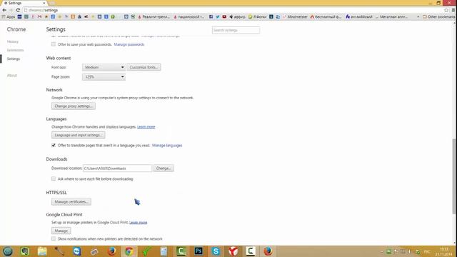
Task: Open the Twitter bookmark icon
Action: pyautogui.click(x=217, y=17)
